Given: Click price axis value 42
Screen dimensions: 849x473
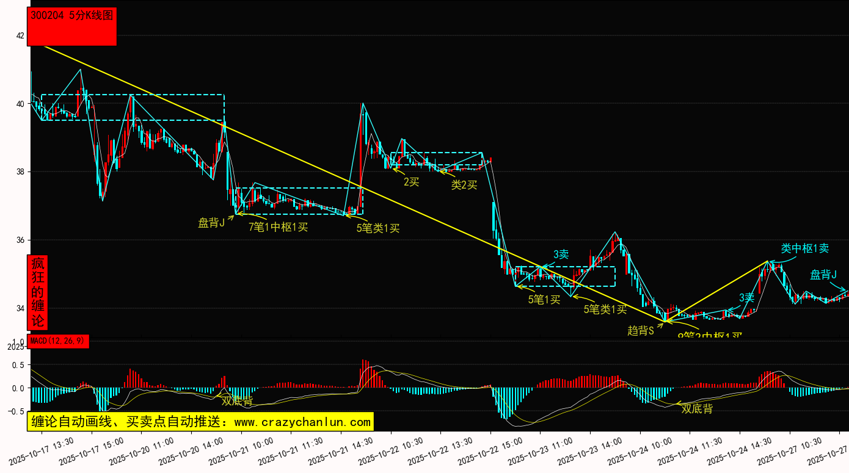Looking at the screenshot, I should point(20,35).
